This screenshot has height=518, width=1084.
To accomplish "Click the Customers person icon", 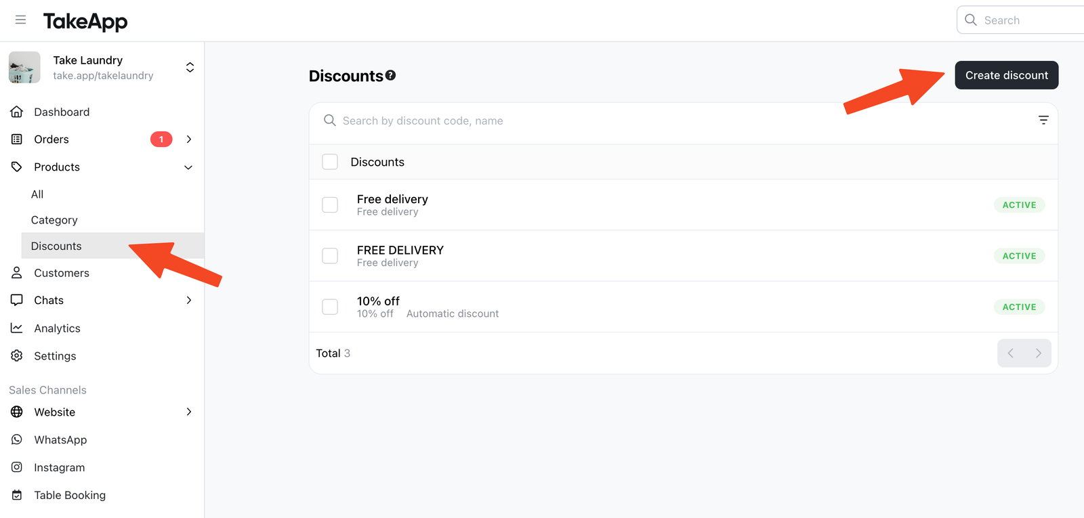I will [17, 273].
